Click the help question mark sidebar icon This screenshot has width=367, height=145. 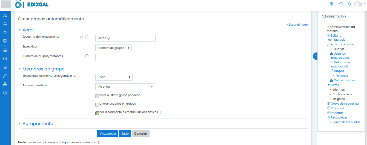[x=5, y=93]
